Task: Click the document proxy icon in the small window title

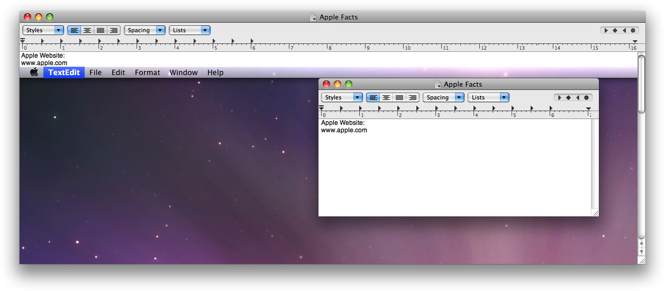Action: (438, 84)
